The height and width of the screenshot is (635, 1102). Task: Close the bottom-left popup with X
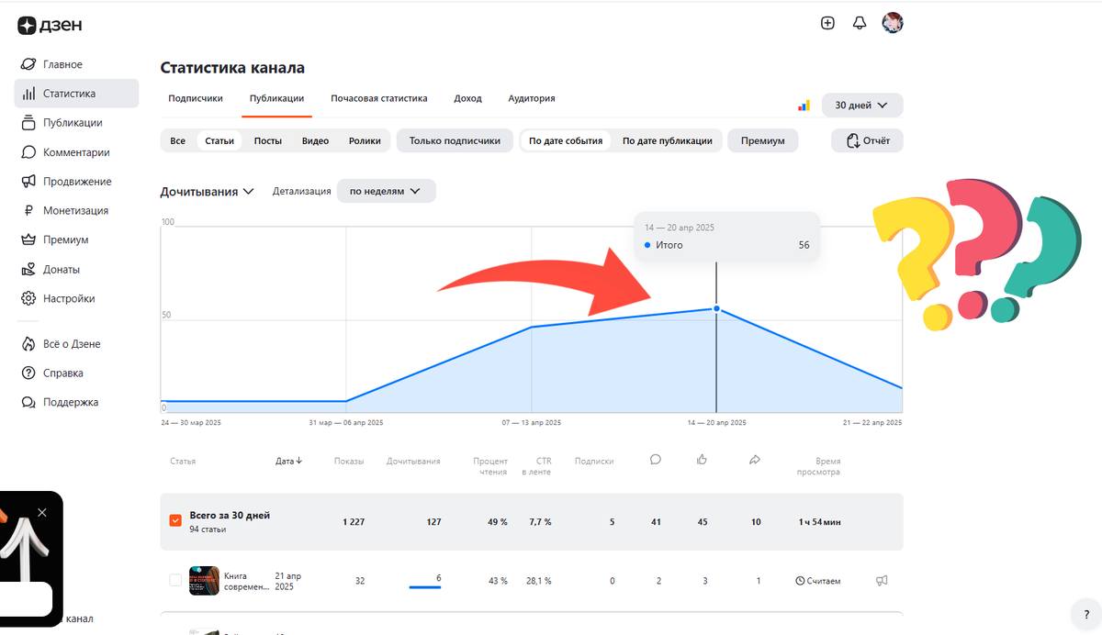pyautogui.click(x=42, y=512)
